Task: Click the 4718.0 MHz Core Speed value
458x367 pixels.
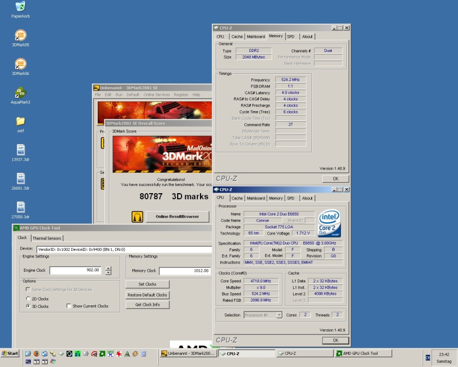Action: pos(261,281)
